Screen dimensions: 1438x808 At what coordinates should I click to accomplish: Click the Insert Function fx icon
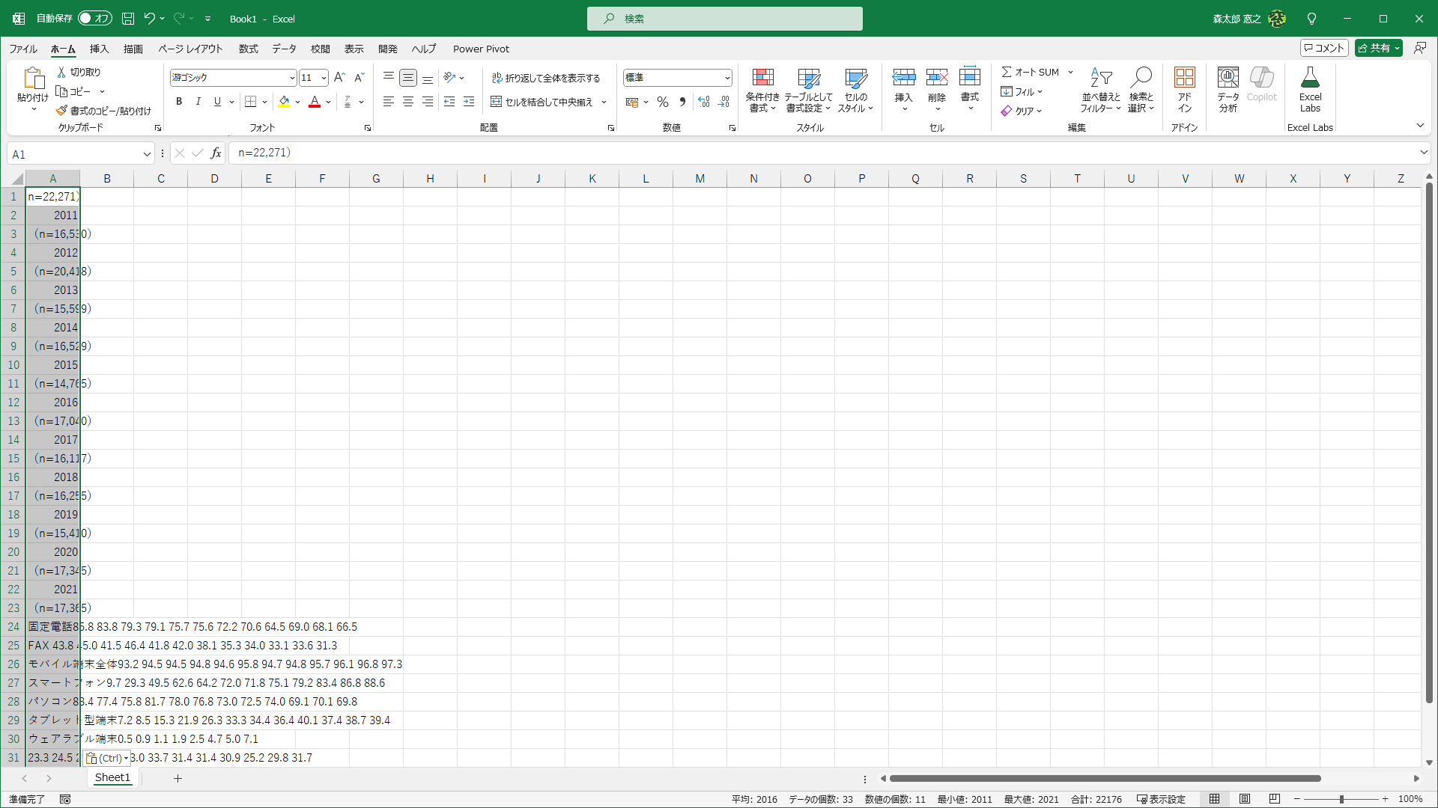click(x=216, y=153)
